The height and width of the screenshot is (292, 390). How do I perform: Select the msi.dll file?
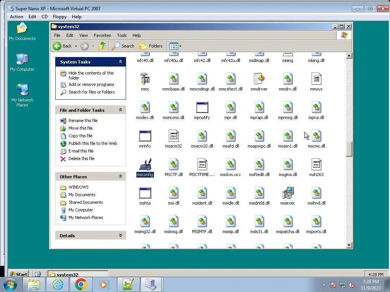[173, 193]
